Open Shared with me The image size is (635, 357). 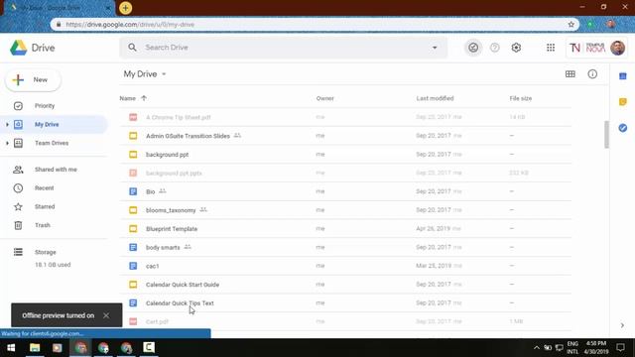pos(55,170)
